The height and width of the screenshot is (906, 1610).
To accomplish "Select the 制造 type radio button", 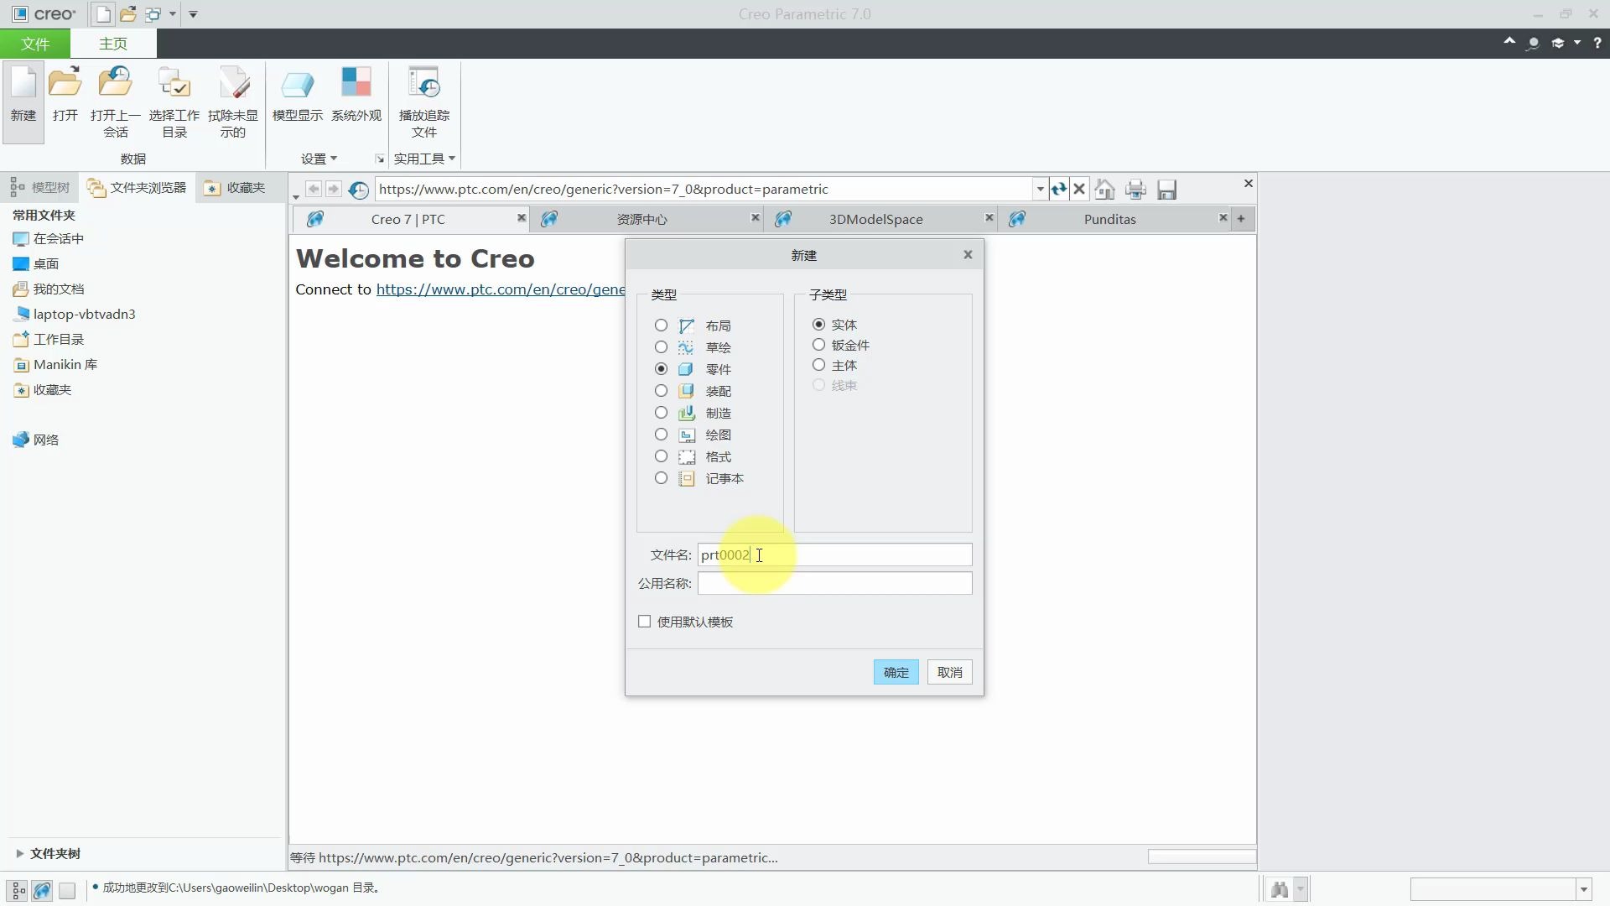I will point(661,413).
